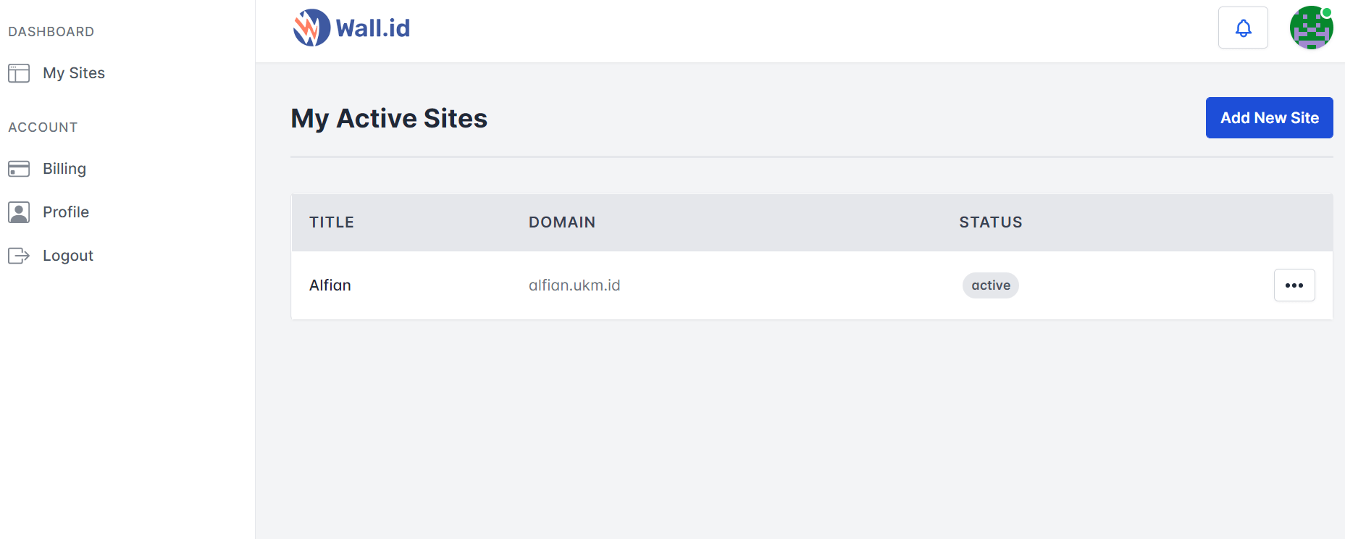Click the STATUS column header
Screen dimensions: 1345x539
click(991, 222)
